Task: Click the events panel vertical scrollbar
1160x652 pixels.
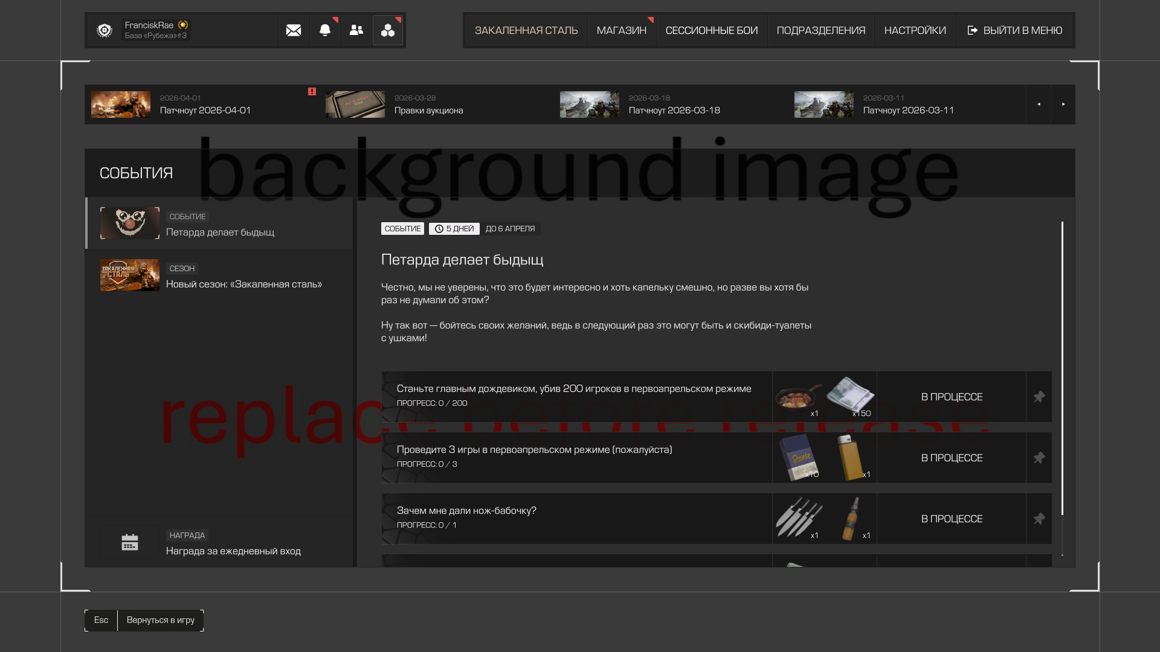Action: click(1062, 368)
